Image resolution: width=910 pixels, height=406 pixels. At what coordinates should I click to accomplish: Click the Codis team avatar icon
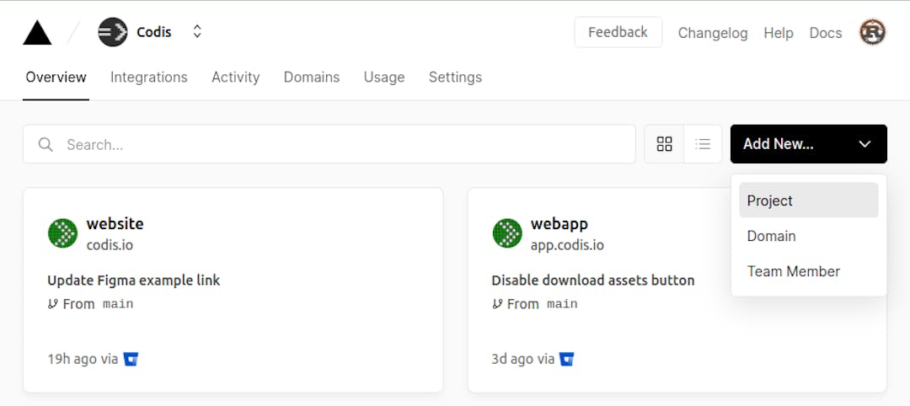click(112, 32)
